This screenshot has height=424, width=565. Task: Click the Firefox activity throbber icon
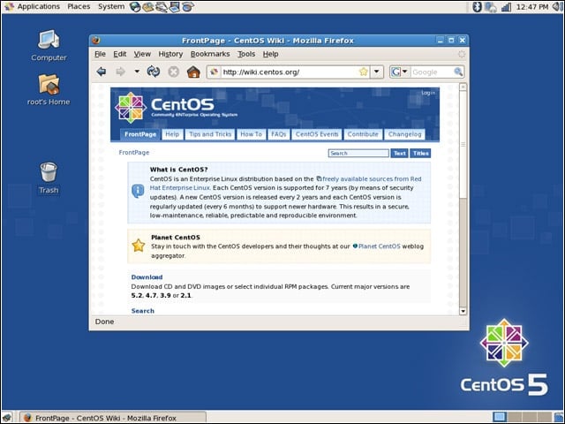[x=462, y=54]
